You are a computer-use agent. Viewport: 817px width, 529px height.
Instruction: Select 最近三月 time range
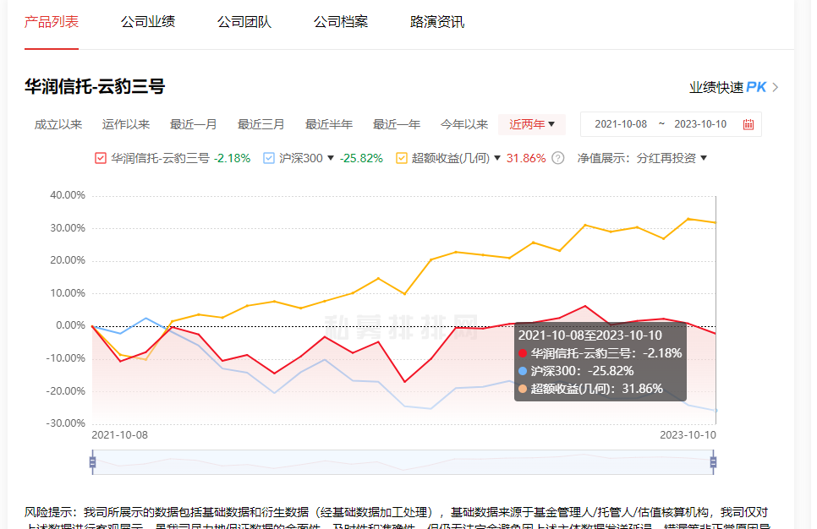pyautogui.click(x=261, y=124)
